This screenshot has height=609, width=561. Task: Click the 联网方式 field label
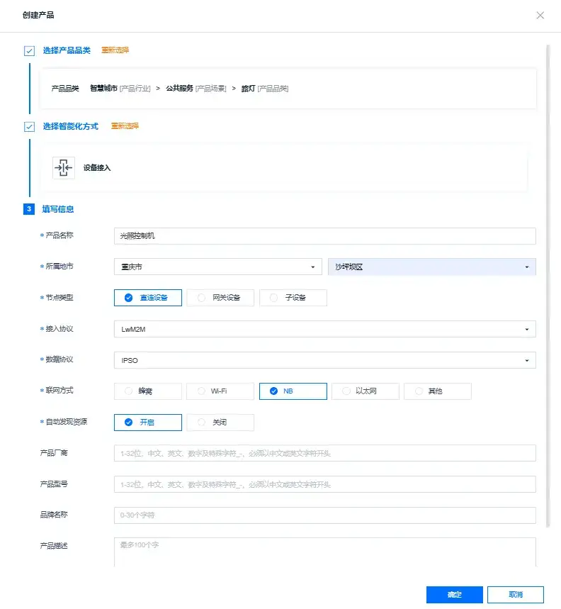click(x=59, y=391)
